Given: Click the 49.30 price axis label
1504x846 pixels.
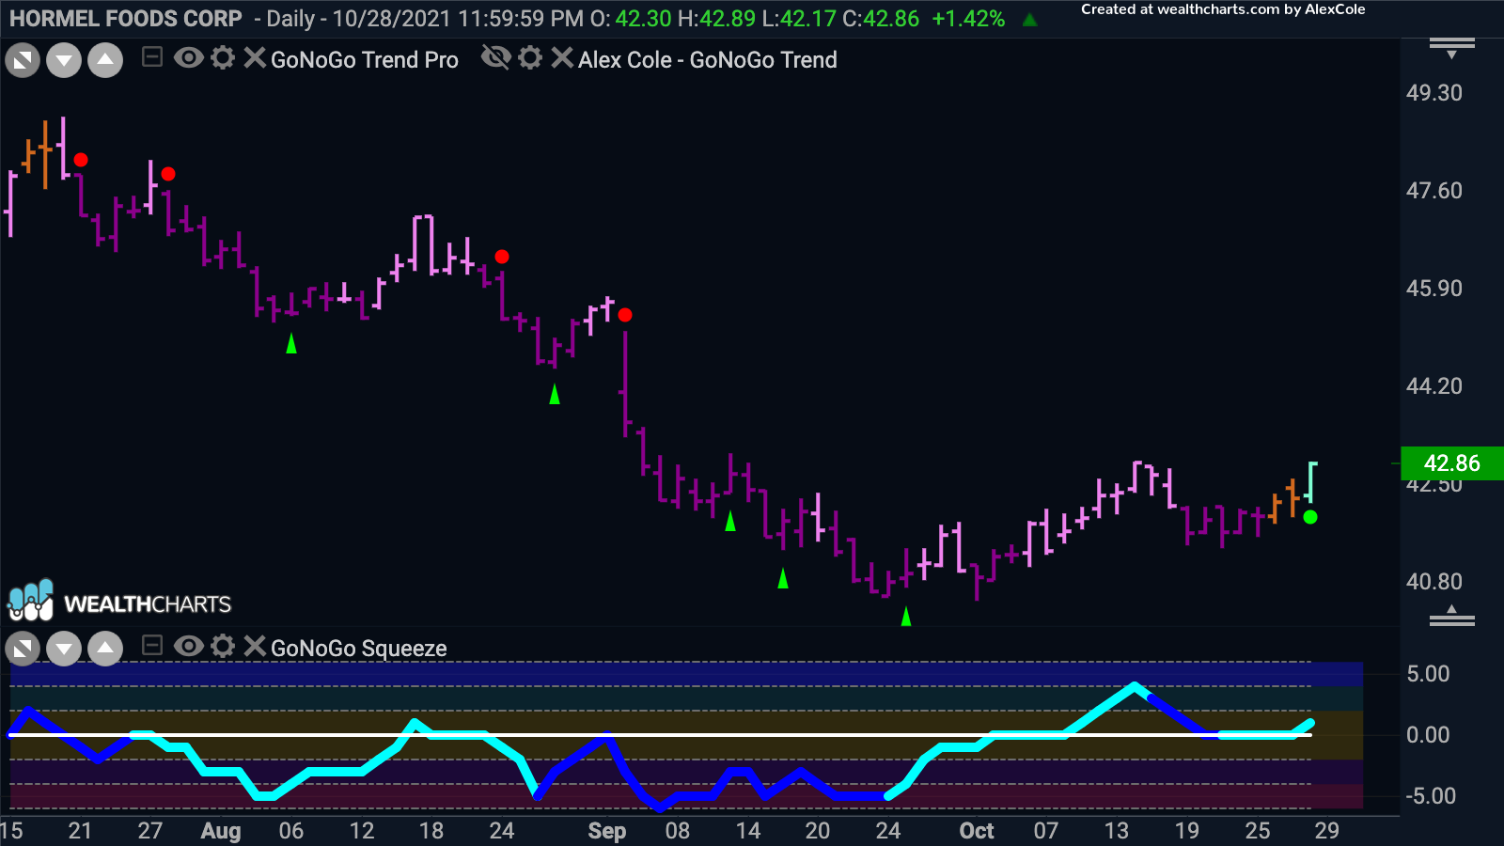Looking at the screenshot, I should point(1433,93).
